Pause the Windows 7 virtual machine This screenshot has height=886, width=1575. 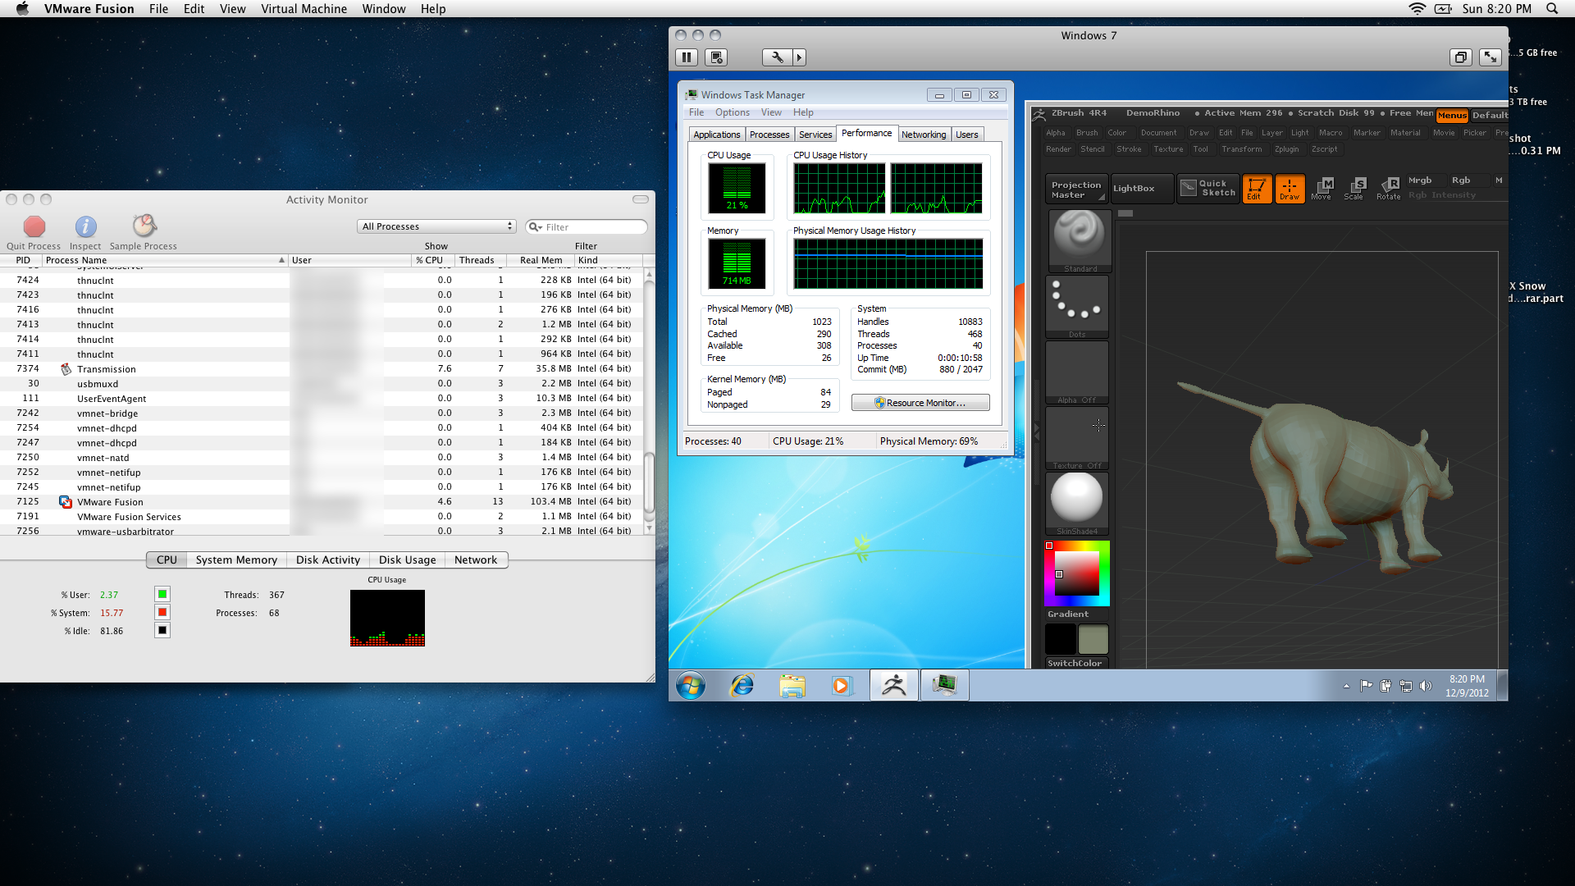click(687, 57)
